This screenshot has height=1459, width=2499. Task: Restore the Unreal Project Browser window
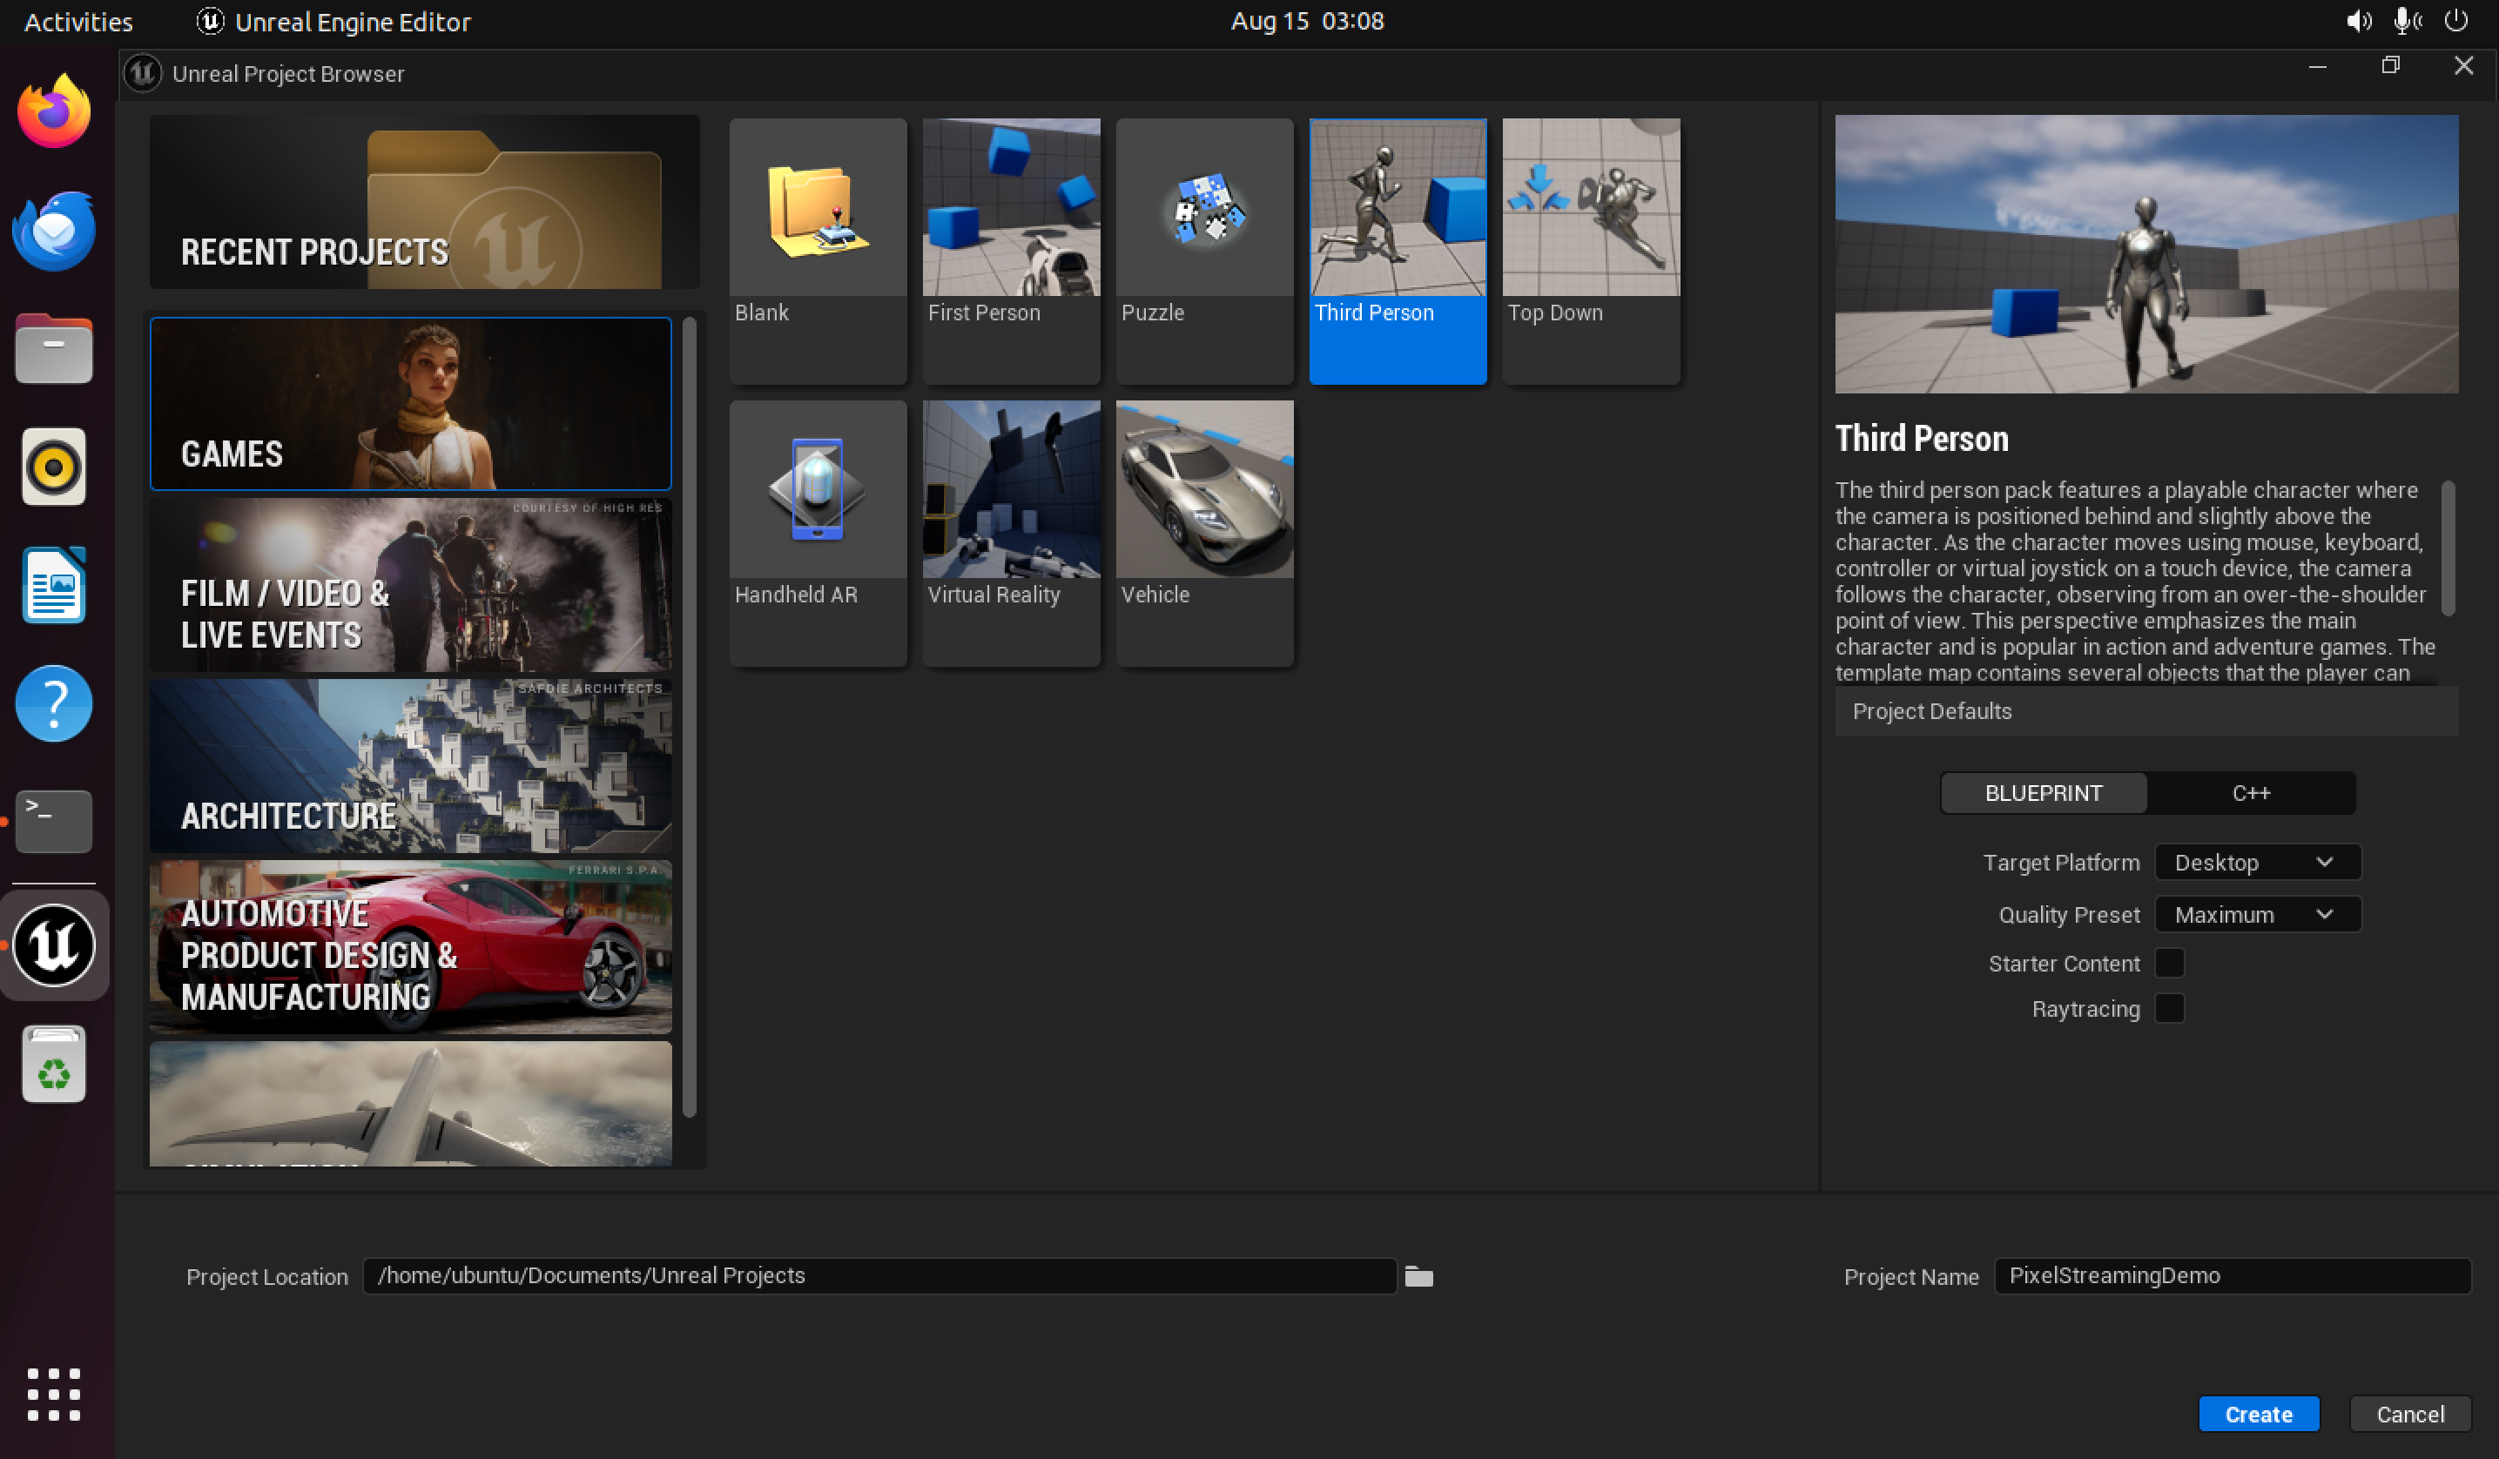coord(2391,66)
